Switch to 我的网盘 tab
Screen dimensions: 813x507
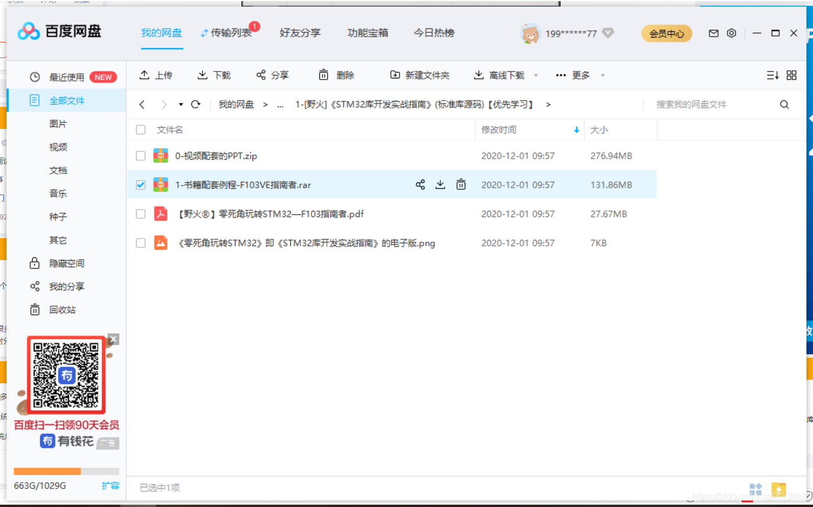[x=162, y=33]
